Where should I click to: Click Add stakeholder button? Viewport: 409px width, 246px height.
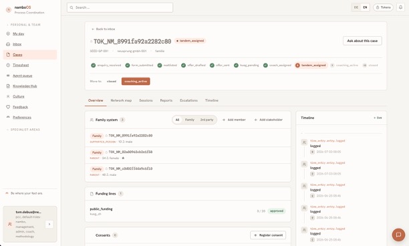click(269, 120)
